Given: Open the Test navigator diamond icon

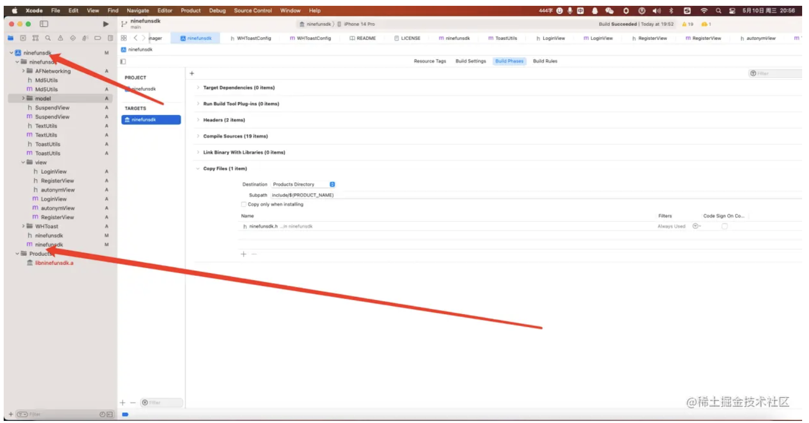Looking at the screenshot, I should click(73, 38).
